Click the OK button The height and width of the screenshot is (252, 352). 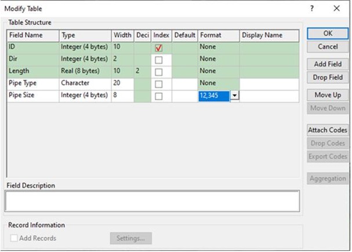click(328, 33)
